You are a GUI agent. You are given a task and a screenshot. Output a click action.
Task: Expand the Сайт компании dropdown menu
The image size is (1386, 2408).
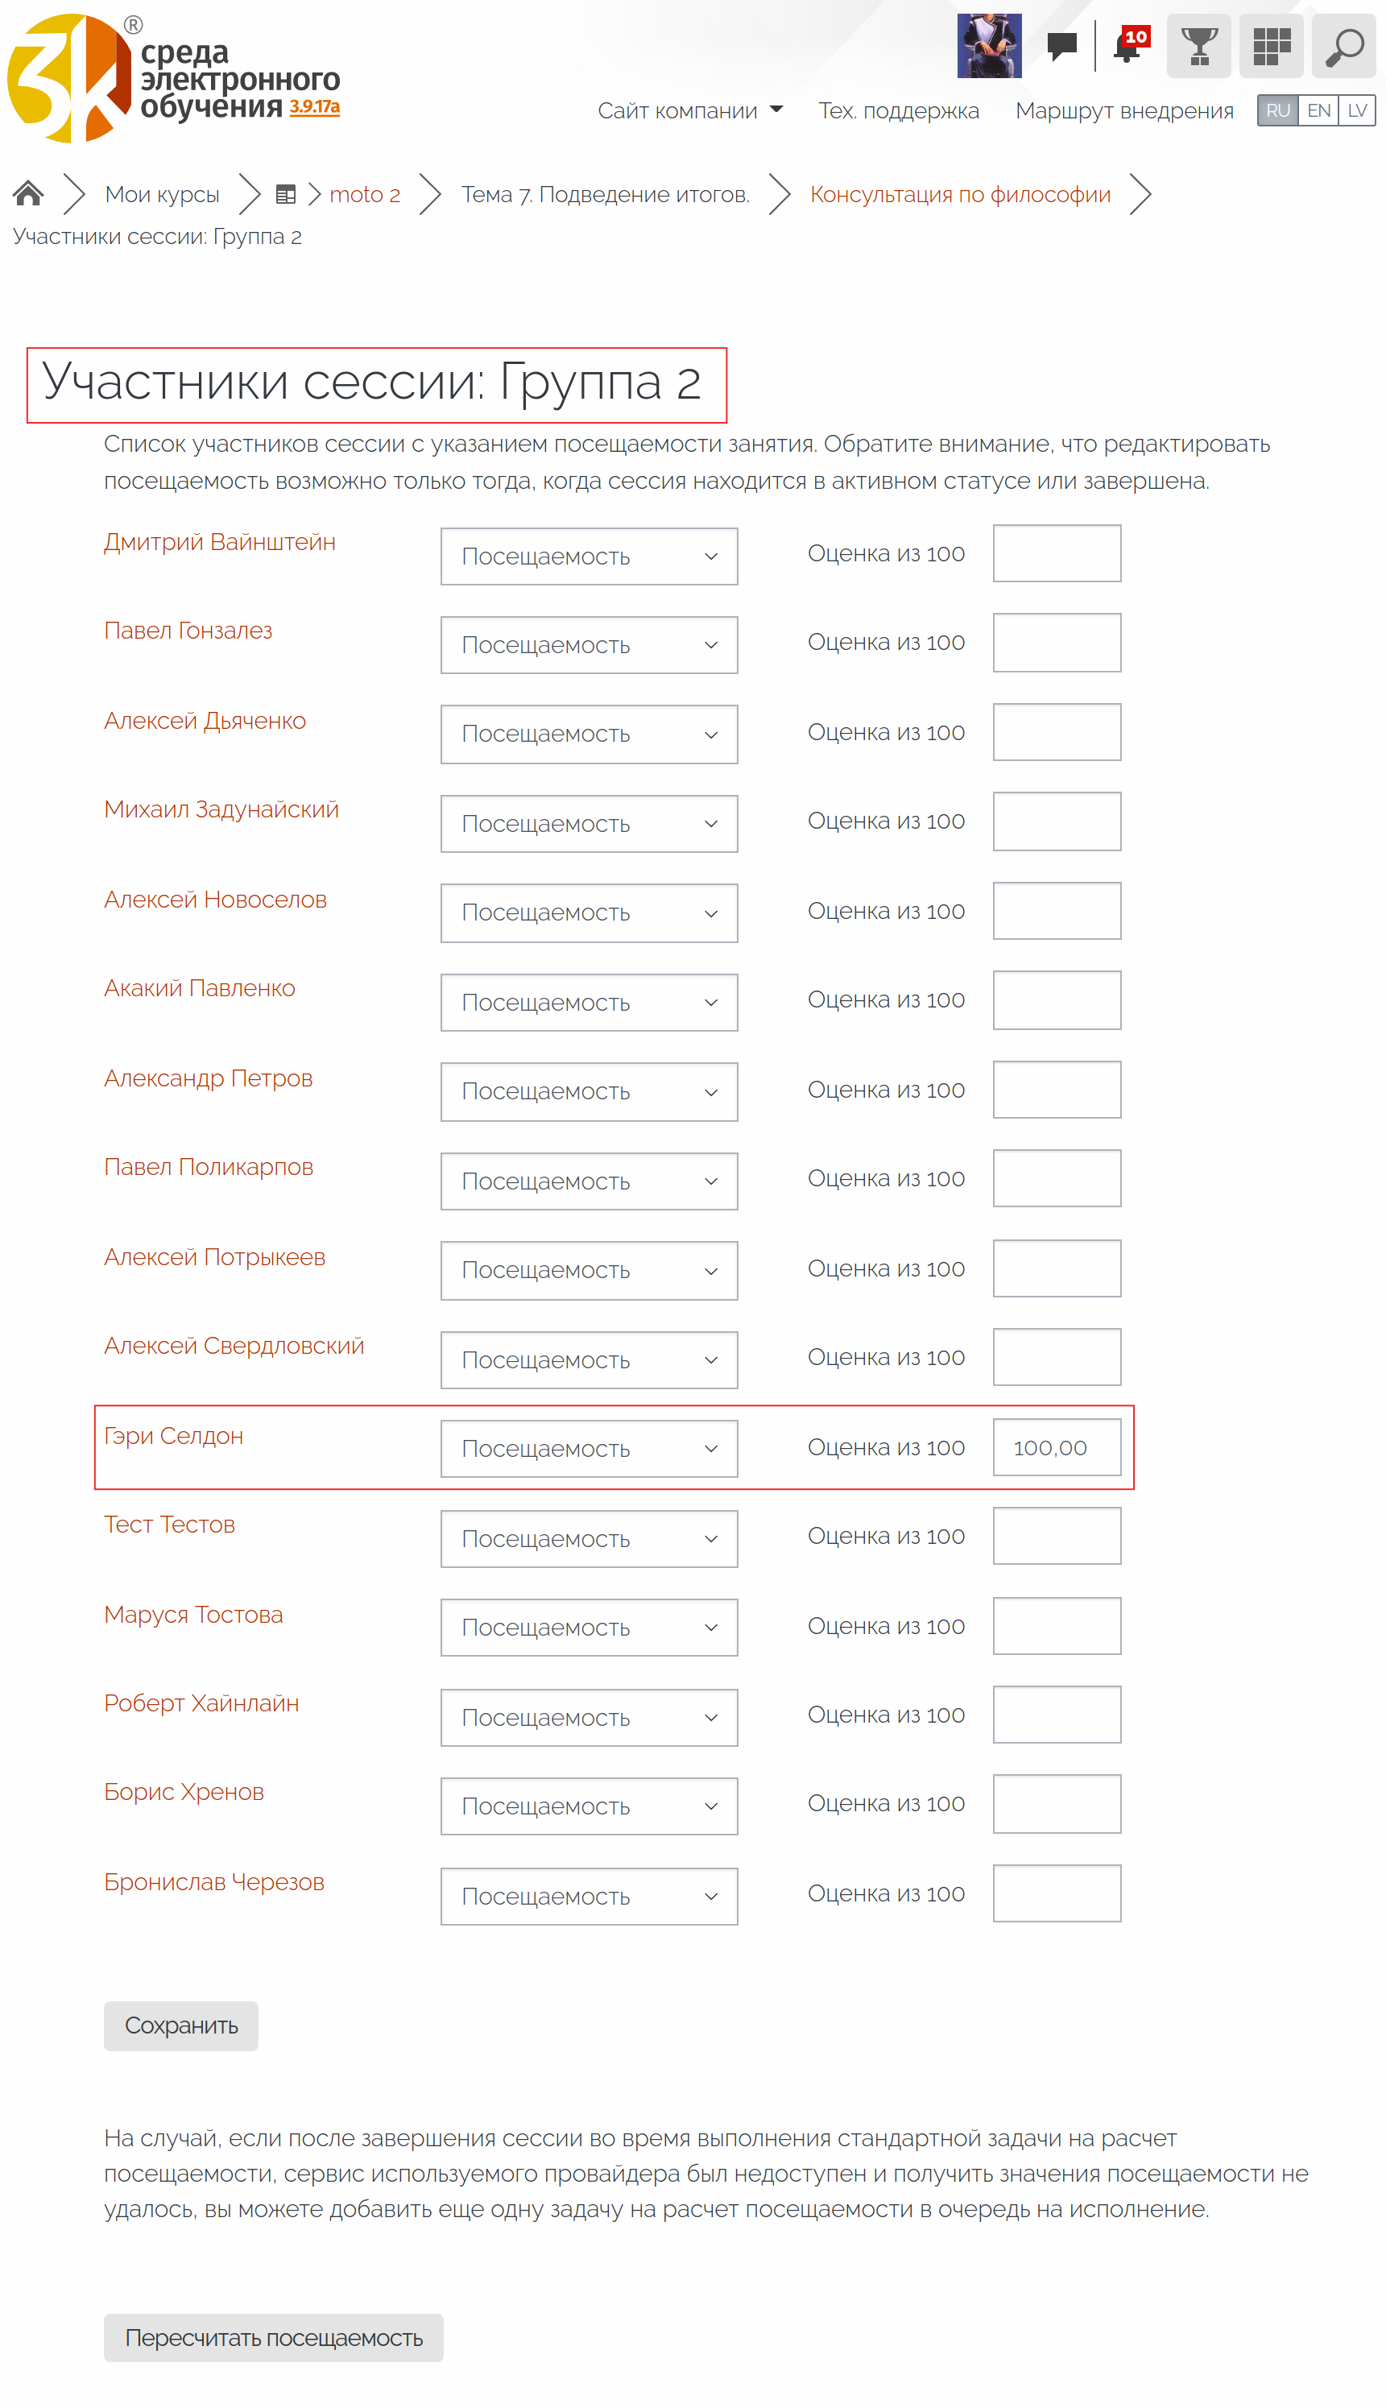point(690,110)
